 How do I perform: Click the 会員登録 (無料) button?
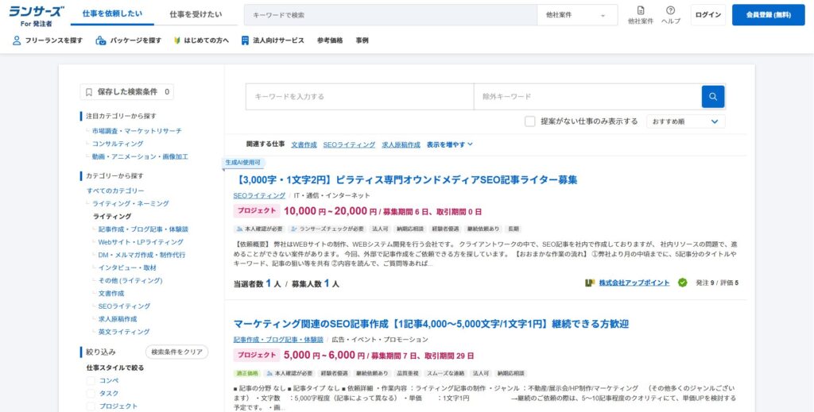[x=768, y=15]
